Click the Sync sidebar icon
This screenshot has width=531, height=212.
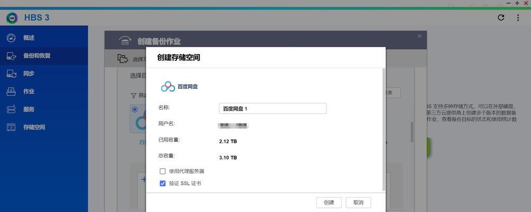click(11, 74)
